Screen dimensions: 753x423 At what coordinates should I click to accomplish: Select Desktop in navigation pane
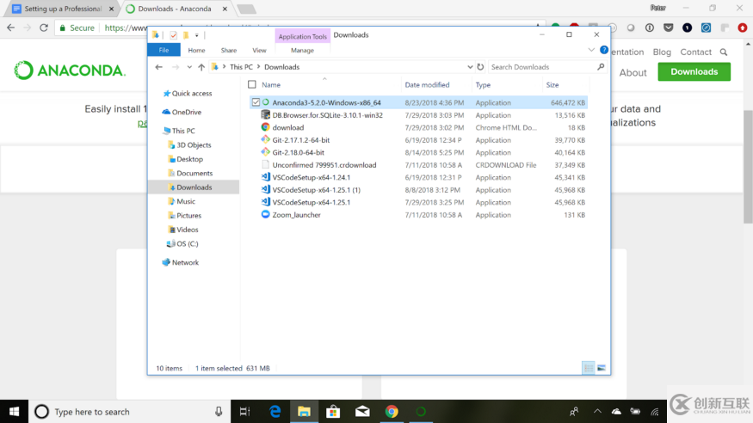click(189, 159)
